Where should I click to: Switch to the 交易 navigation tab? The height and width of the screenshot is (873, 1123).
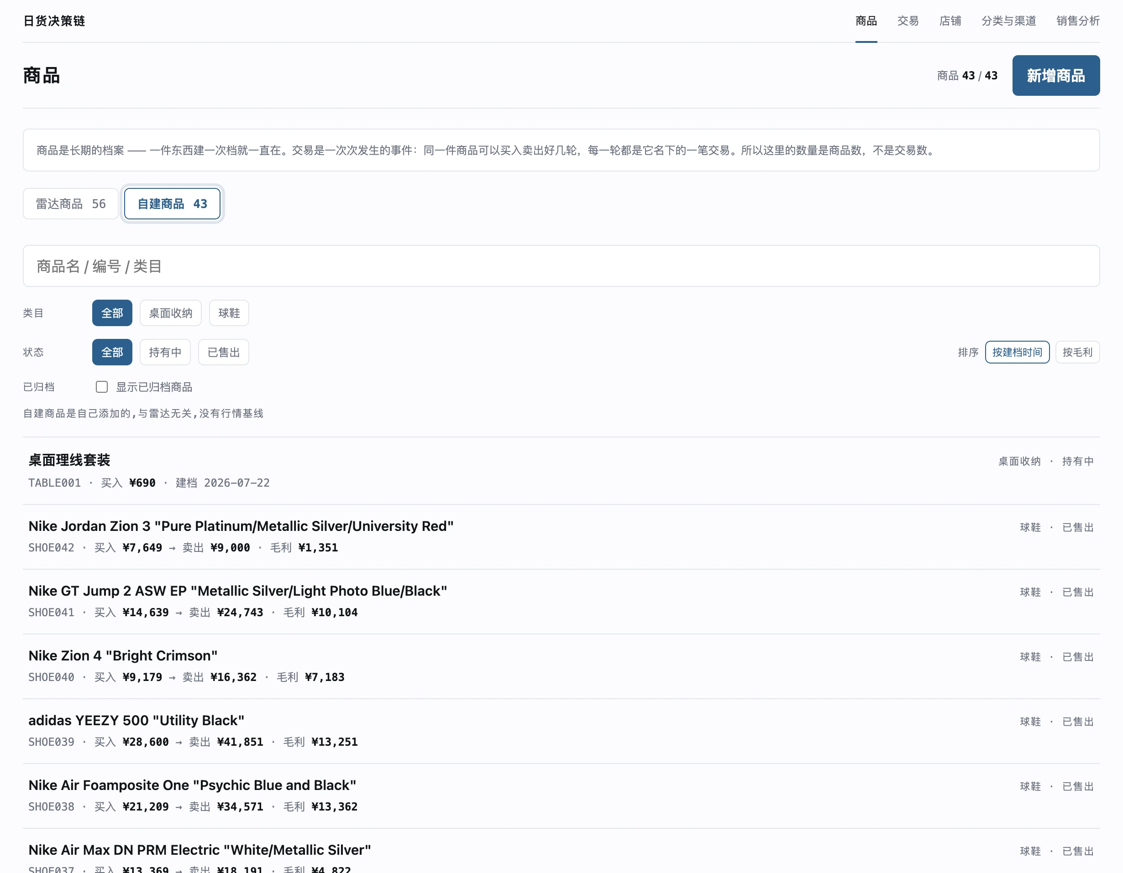tap(908, 21)
